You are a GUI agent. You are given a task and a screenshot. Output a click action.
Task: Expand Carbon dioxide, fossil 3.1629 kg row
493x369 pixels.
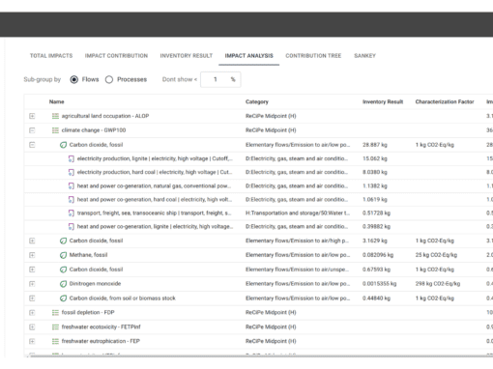click(x=32, y=241)
